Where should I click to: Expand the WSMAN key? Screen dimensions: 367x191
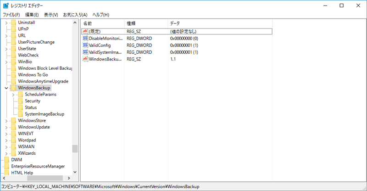pyautogui.click(x=6, y=147)
